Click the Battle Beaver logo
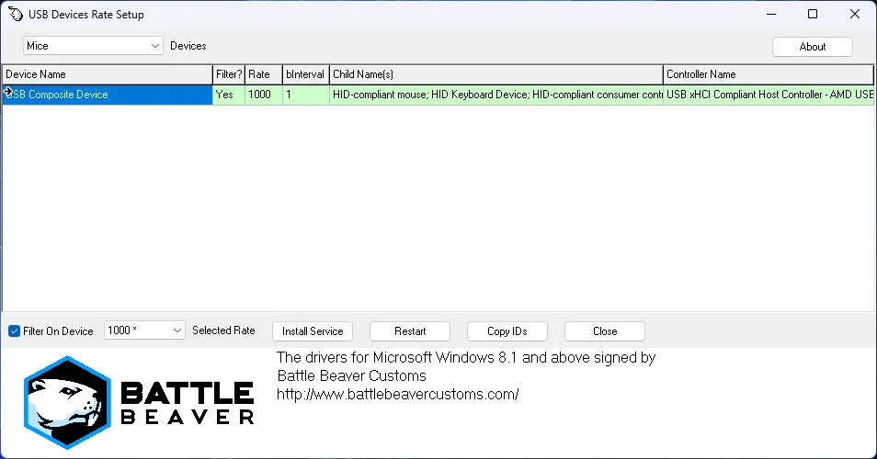Image resolution: width=877 pixels, height=459 pixels. click(x=138, y=404)
